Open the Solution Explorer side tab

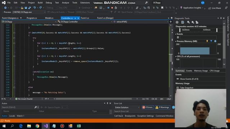(228, 24)
